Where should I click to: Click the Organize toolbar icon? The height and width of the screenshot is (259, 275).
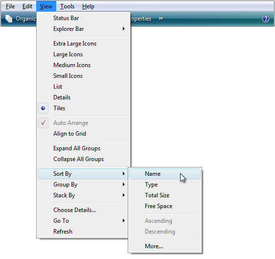point(9,19)
